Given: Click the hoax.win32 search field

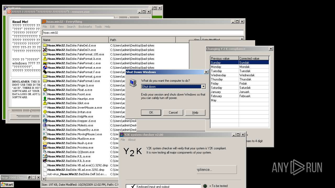Looking at the screenshot, I should point(143,33).
